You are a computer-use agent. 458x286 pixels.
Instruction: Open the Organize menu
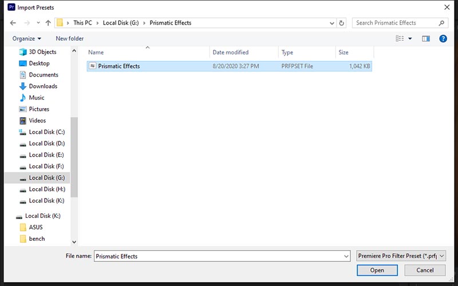point(26,38)
